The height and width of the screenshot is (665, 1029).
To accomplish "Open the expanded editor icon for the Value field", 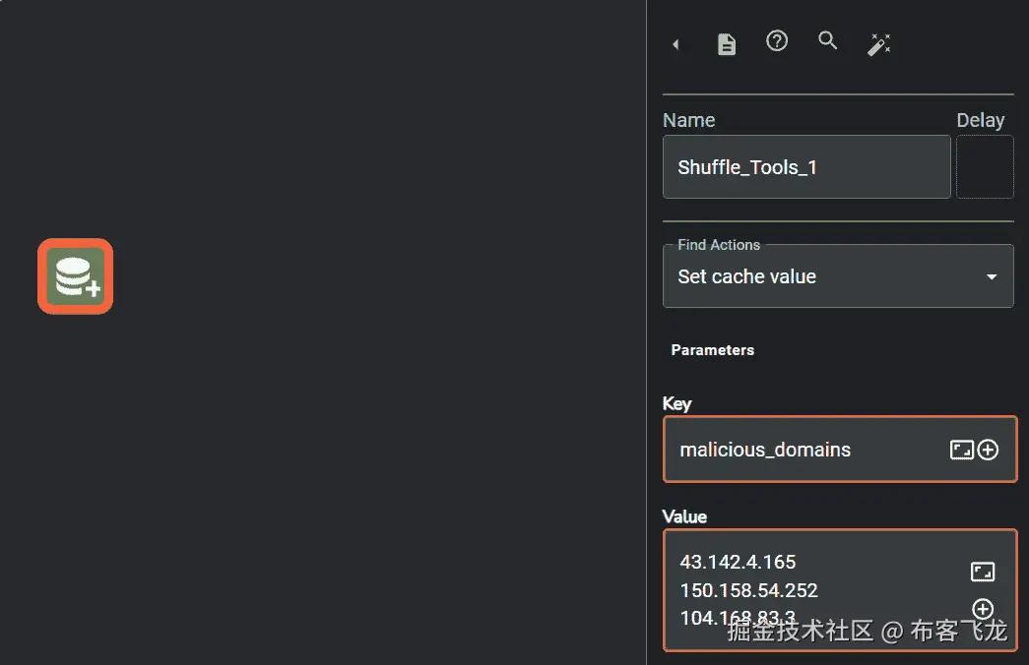I will 983,571.
